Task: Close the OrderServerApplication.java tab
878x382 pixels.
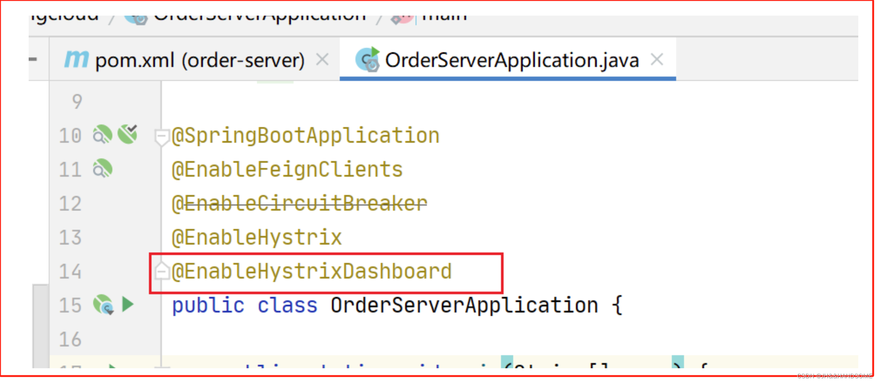Action: [657, 60]
